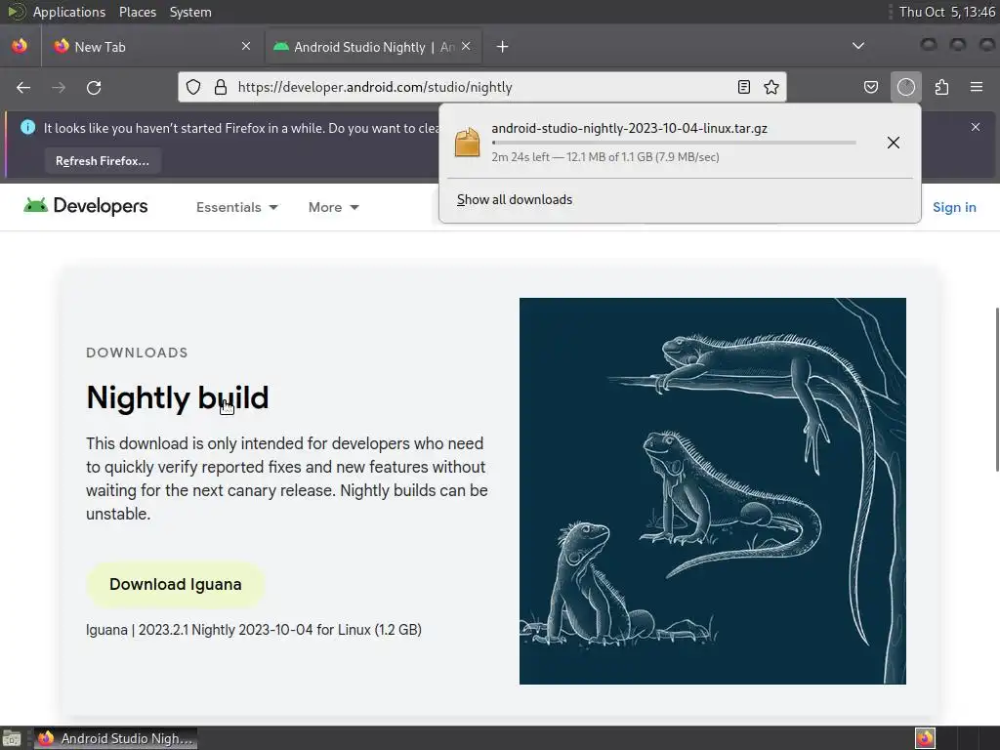Click the padlock site security icon
This screenshot has width=1000, height=750.
[x=221, y=87]
